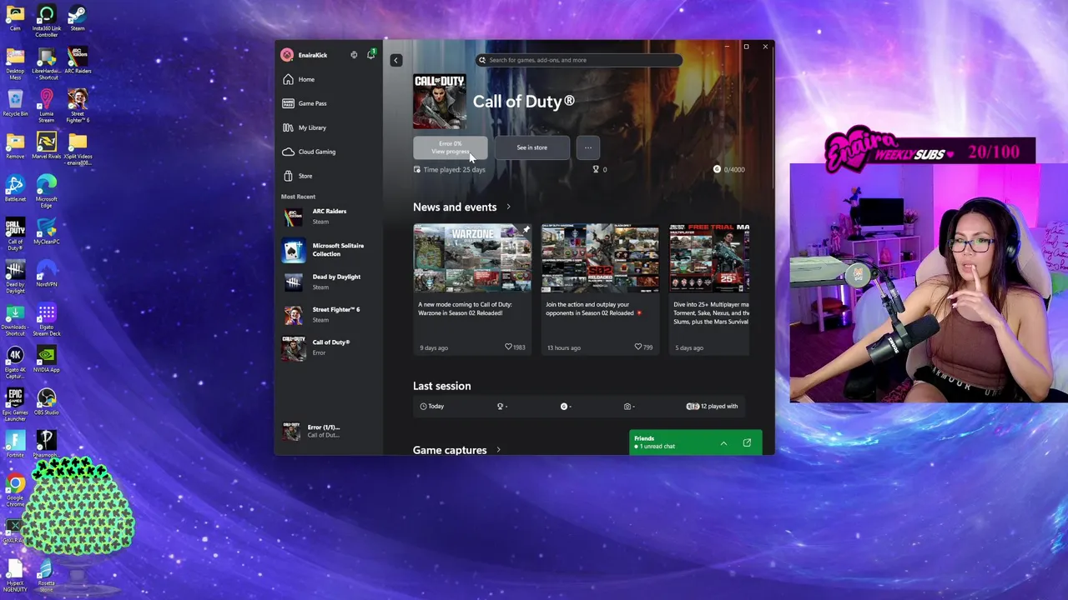1068x600 pixels.
Task: Launch Battle.net from the desktop
Action: 15,188
